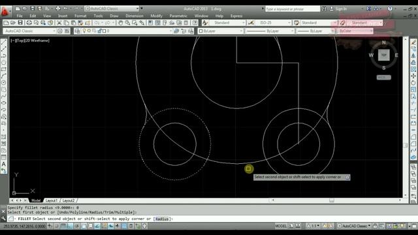The width and height of the screenshot is (418, 235).
Task: Open the AutoCAD application menu logo
Action: 5,12
